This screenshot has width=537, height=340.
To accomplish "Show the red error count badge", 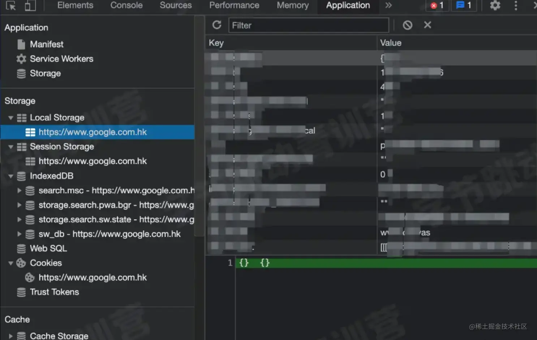I will (437, 5).
